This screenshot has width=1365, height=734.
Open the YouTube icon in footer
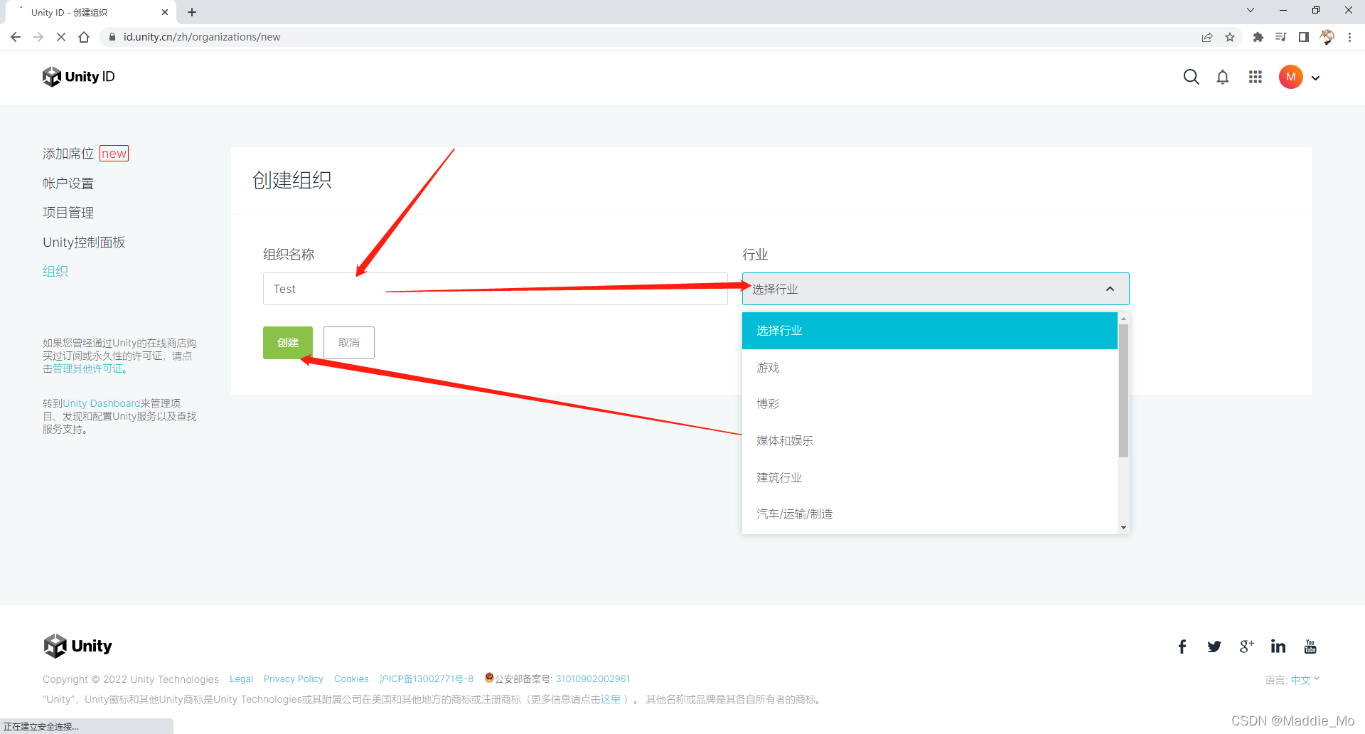pos(1310,647)
